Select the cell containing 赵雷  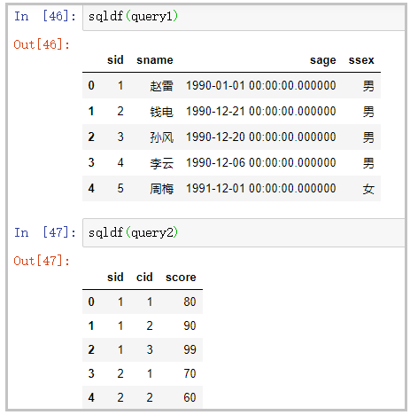pos(161,86)
